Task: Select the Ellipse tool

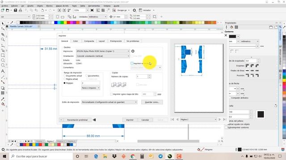Action: click(3, 60)
